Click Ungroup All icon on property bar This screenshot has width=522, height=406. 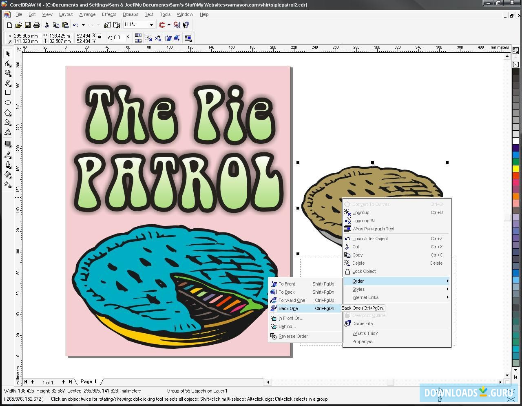158,38
